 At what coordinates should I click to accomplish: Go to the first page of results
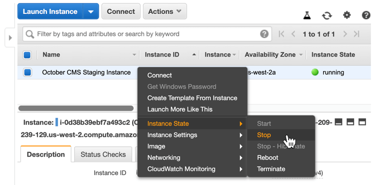point(282,34)
